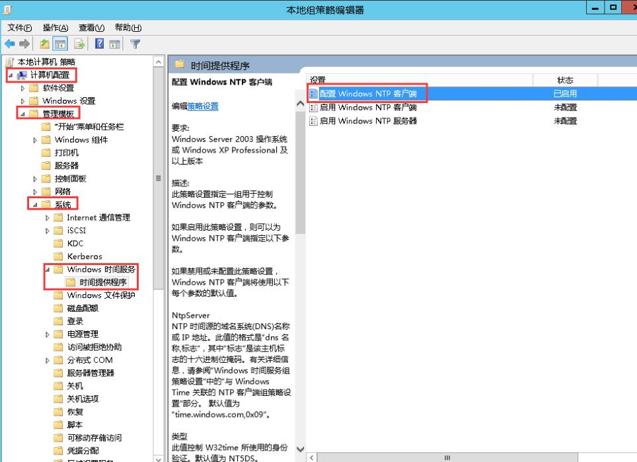637x462 pixels.
Task: Open the 帮助(H) menu
Action: point(128,28)
